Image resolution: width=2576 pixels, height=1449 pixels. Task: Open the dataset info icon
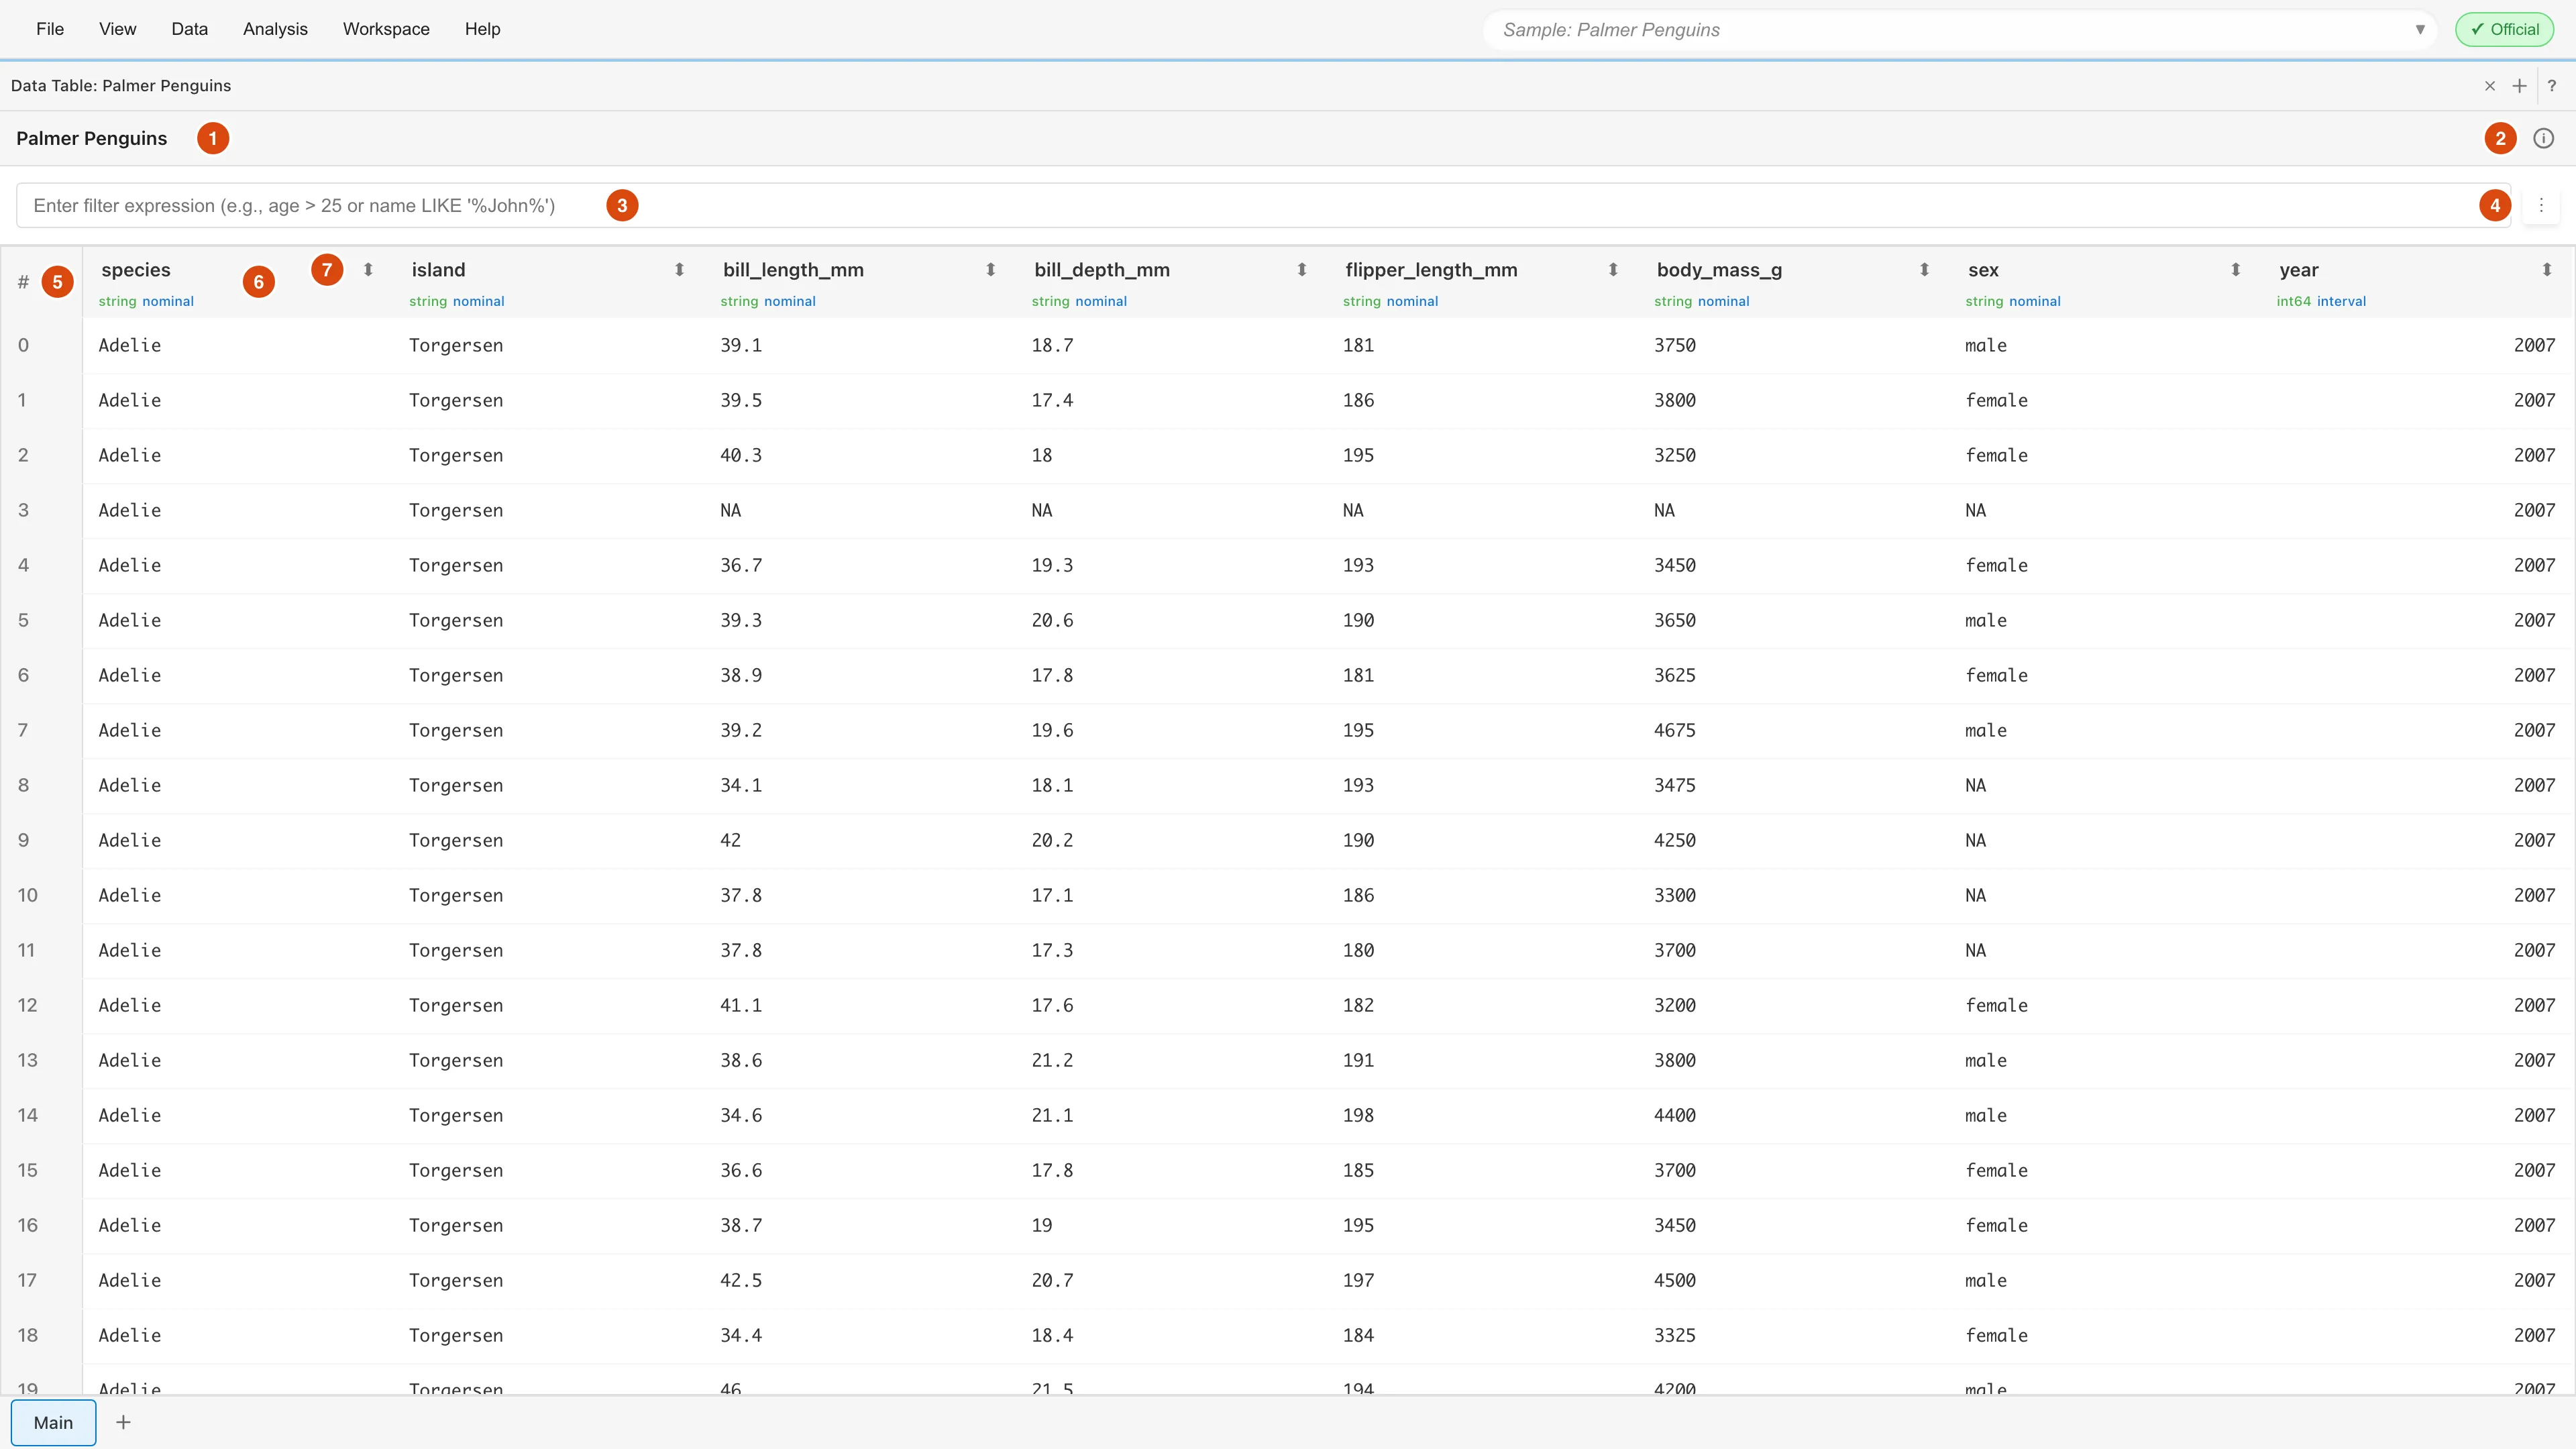2543,138
